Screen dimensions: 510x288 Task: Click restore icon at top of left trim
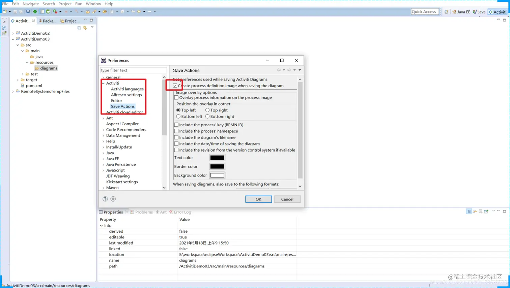coord(4,22)
